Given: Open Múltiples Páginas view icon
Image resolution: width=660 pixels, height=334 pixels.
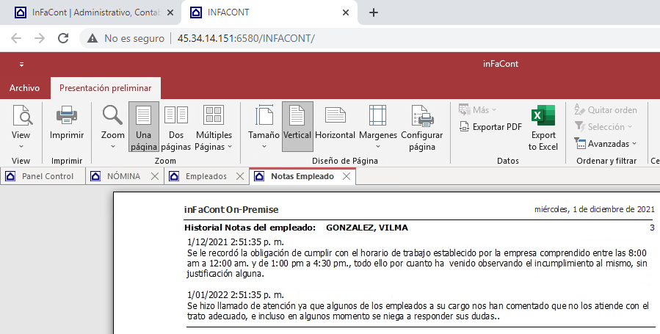Looking at the screenshot, I should (214, 115).
